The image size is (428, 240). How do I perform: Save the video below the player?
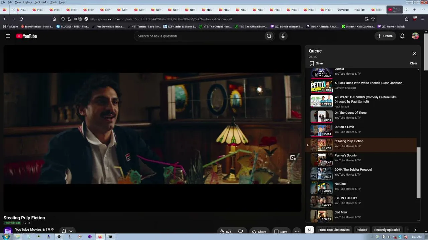pos(281,232)
